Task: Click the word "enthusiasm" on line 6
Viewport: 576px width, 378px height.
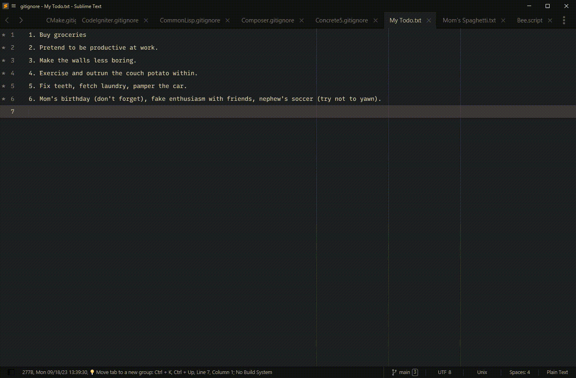Action: 187,99
